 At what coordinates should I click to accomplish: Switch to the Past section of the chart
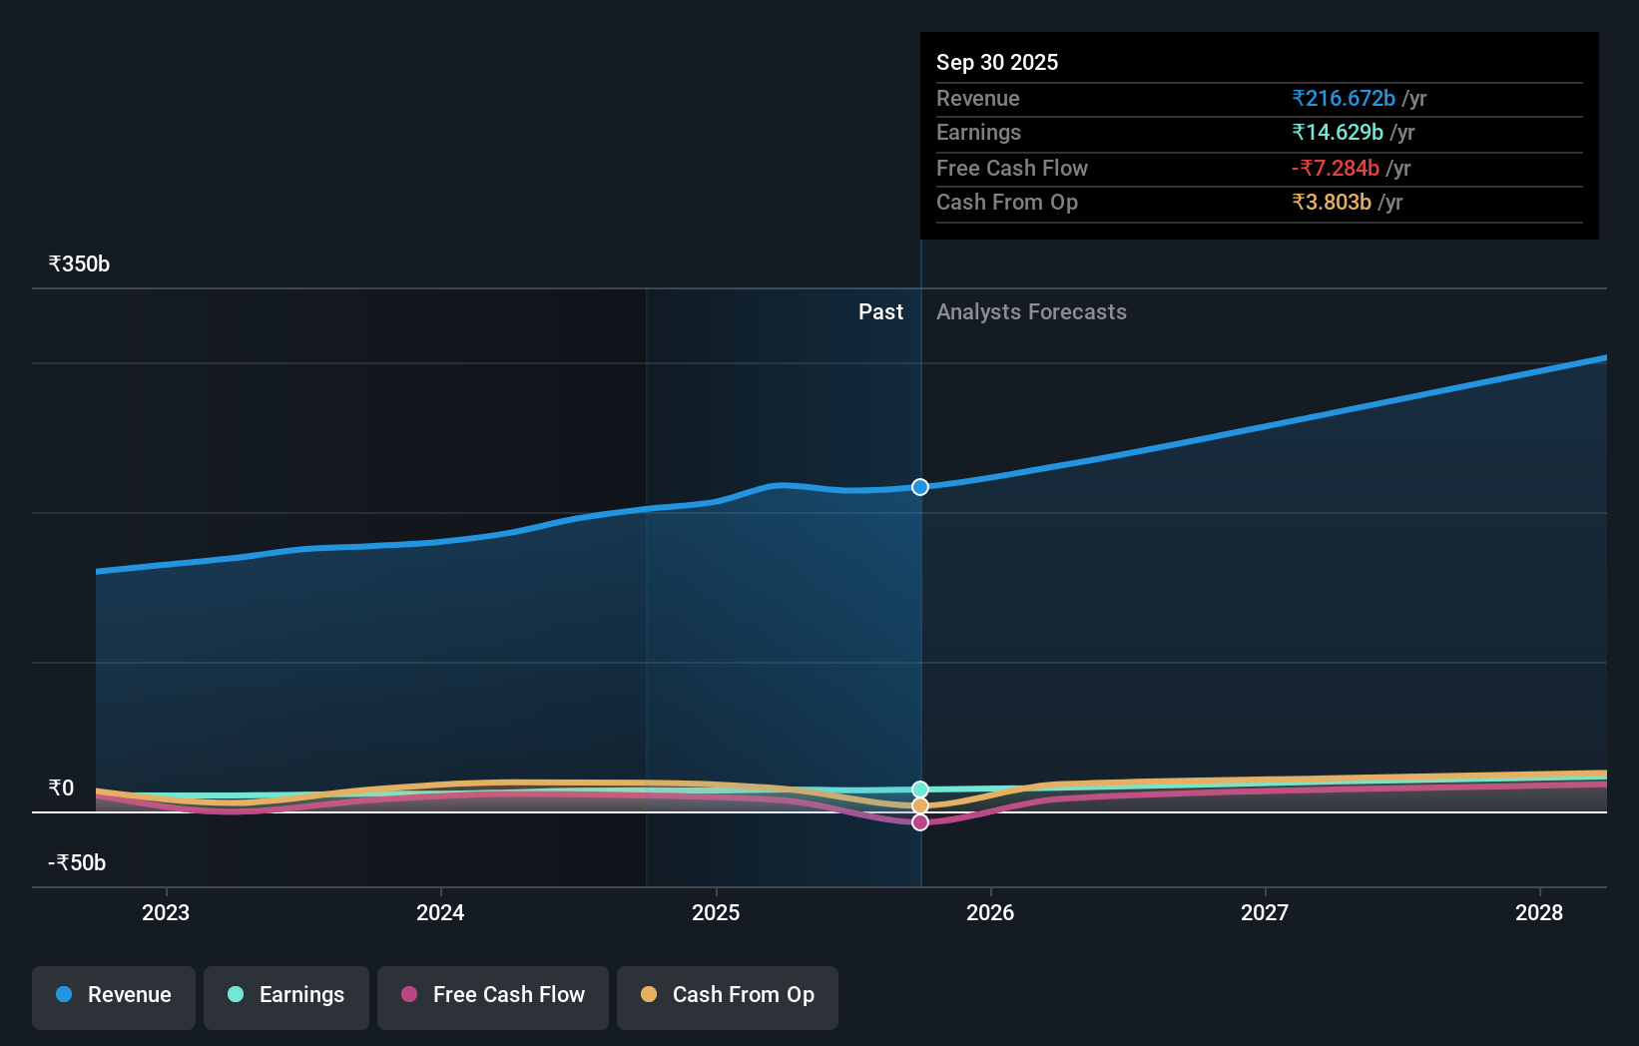coord(880,311)
